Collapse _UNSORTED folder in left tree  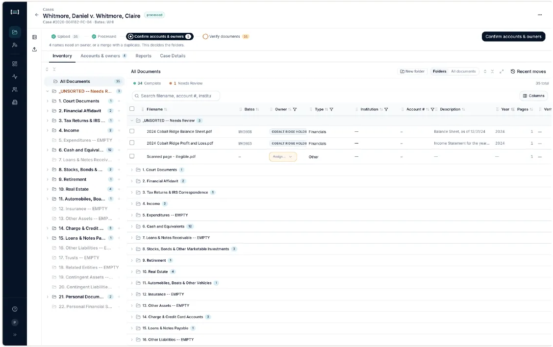click(48, 91)
